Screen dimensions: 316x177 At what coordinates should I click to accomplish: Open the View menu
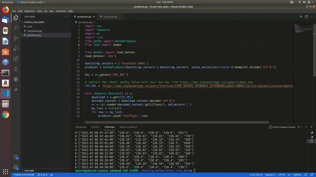[39, 11]
